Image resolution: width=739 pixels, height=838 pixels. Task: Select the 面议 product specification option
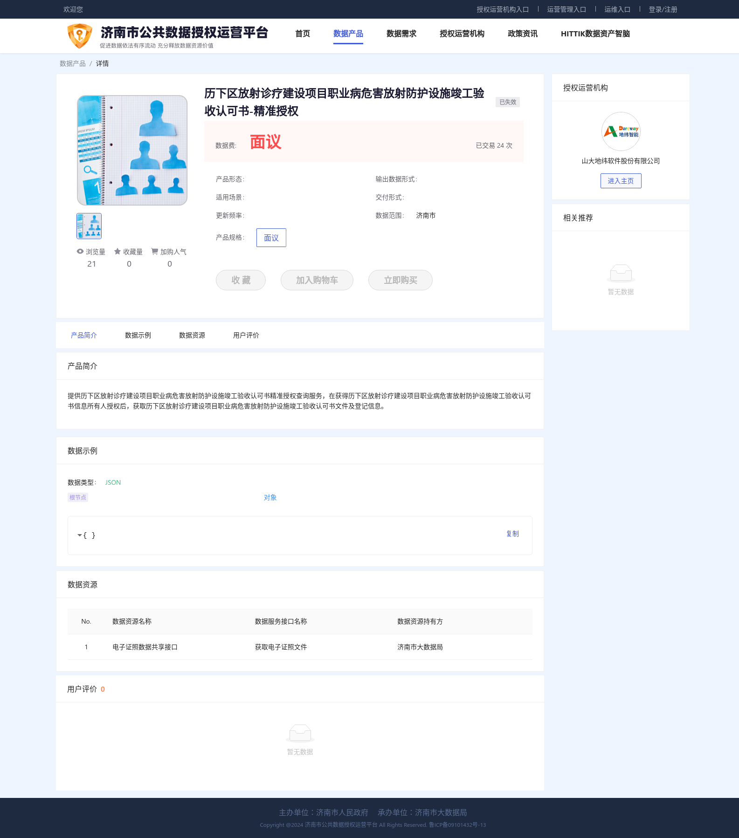click(271, 238)
